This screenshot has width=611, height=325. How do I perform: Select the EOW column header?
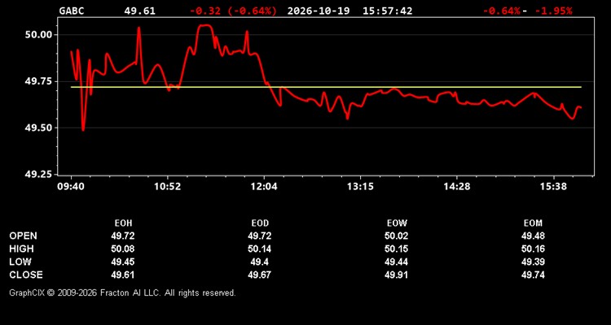click(x=397, y=223)
